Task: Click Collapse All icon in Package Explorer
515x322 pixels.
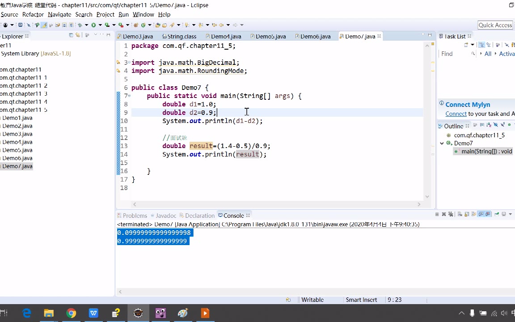Action: (71, 35)
